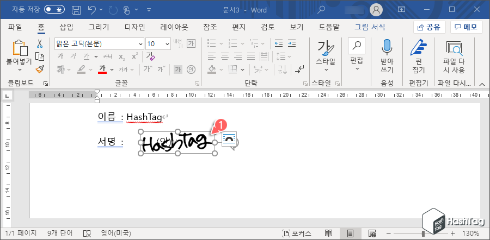Switch to Read Mode view
The width and height of the screenshot is (490, 240).
coord(328,233)
